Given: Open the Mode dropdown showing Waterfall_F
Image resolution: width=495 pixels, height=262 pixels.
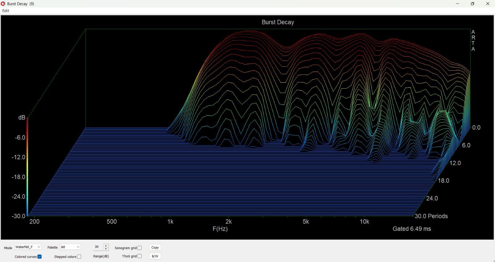Looking at the screenshot, I should [28, 247].
